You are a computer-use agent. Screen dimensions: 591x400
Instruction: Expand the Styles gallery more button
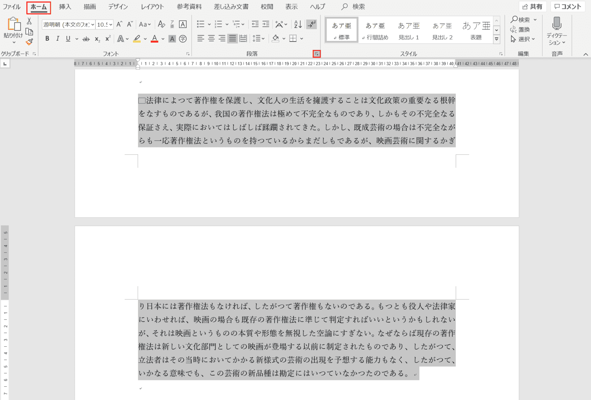click(x=497, y=39)
